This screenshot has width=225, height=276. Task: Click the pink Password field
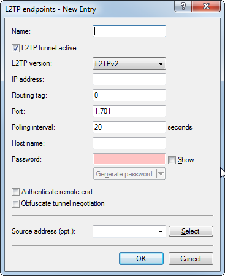(x=129, y=159)
